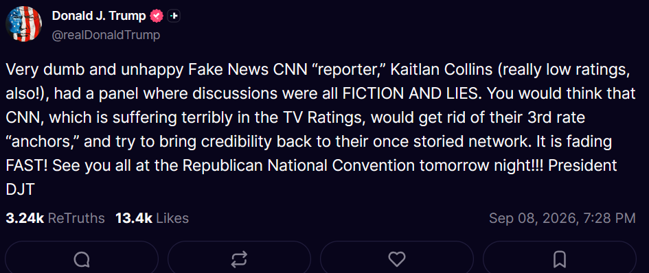Click the name Kaitlan Collins in post

pyautogui.click(x=442, y=71)
